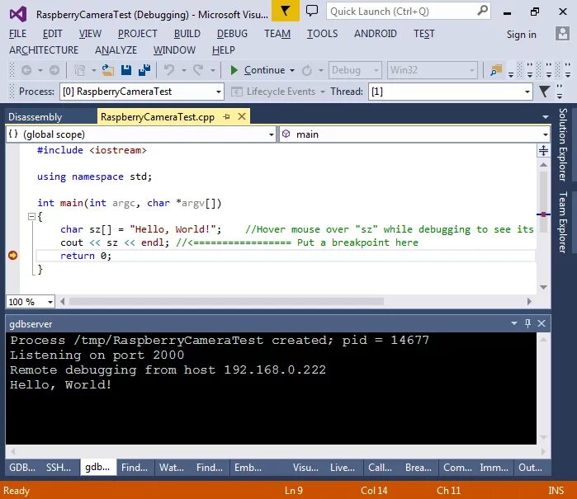The height and width of the screenshot is (499, 577).
Task: Switch to the Call... bottom tab
Action: [x=380, y=468]
